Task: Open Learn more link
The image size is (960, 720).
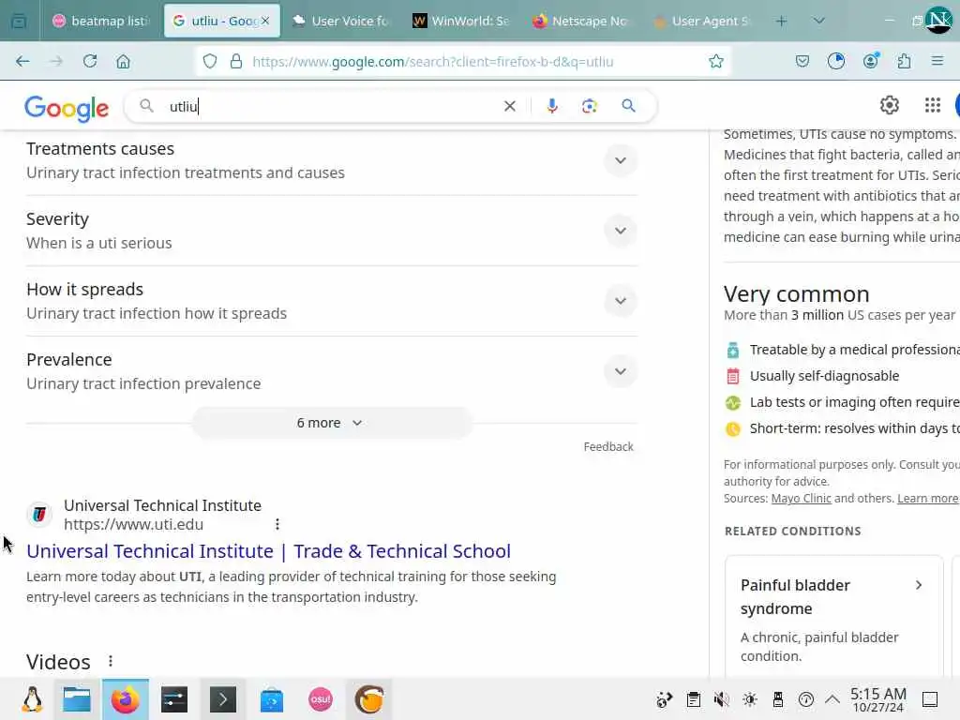Action: point(927,499)
